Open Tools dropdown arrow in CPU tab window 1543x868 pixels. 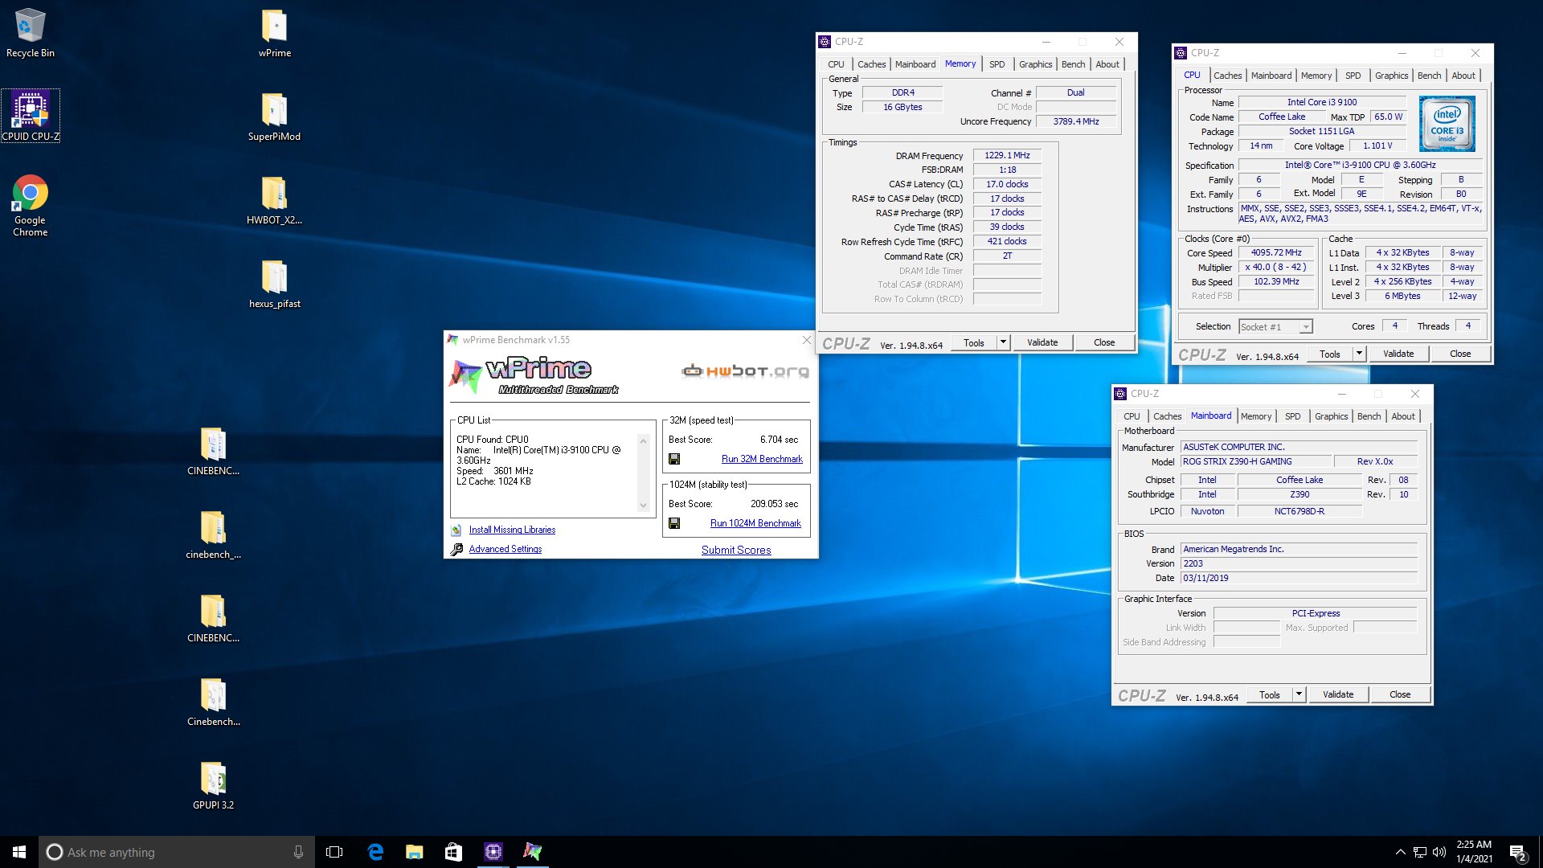(x=1359, y=354)
